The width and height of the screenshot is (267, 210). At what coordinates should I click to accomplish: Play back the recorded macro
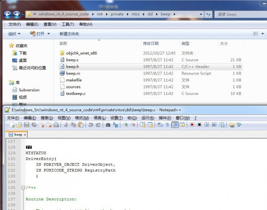pos(207,125)
